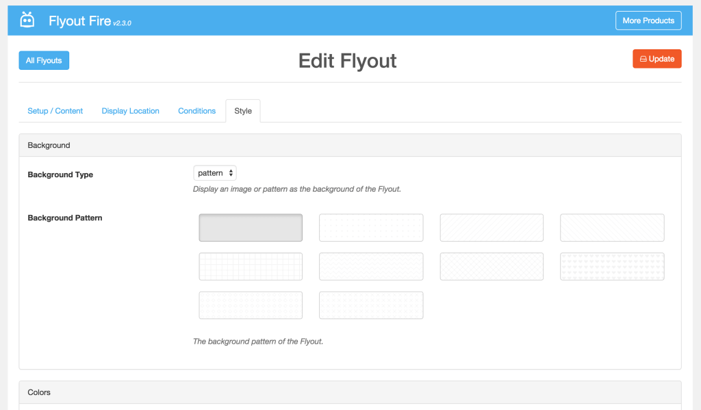Open the More Products page

pos(648,21)
